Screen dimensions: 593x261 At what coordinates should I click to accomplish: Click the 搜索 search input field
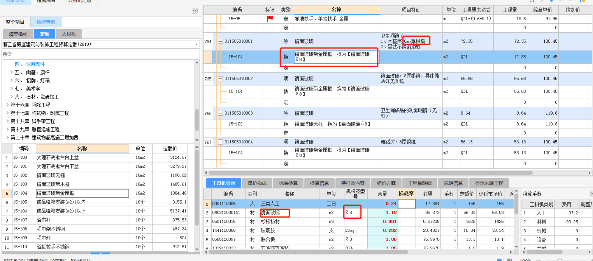click(x=101, y=54)
